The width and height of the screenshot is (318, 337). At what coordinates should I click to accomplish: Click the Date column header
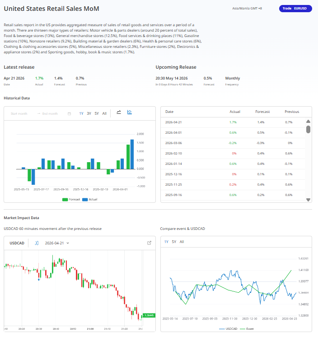(169, 112)
